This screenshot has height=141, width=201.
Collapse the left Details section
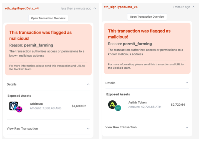(x=88, y=84)
